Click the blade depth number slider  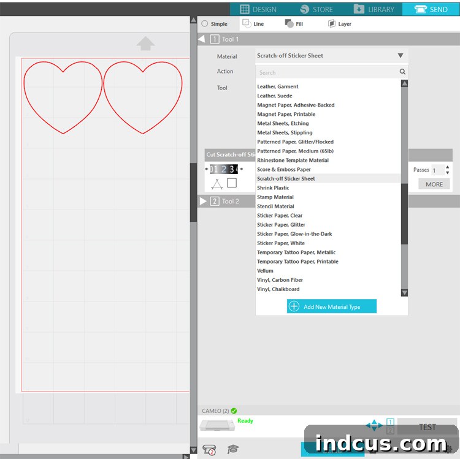(224, 169)
